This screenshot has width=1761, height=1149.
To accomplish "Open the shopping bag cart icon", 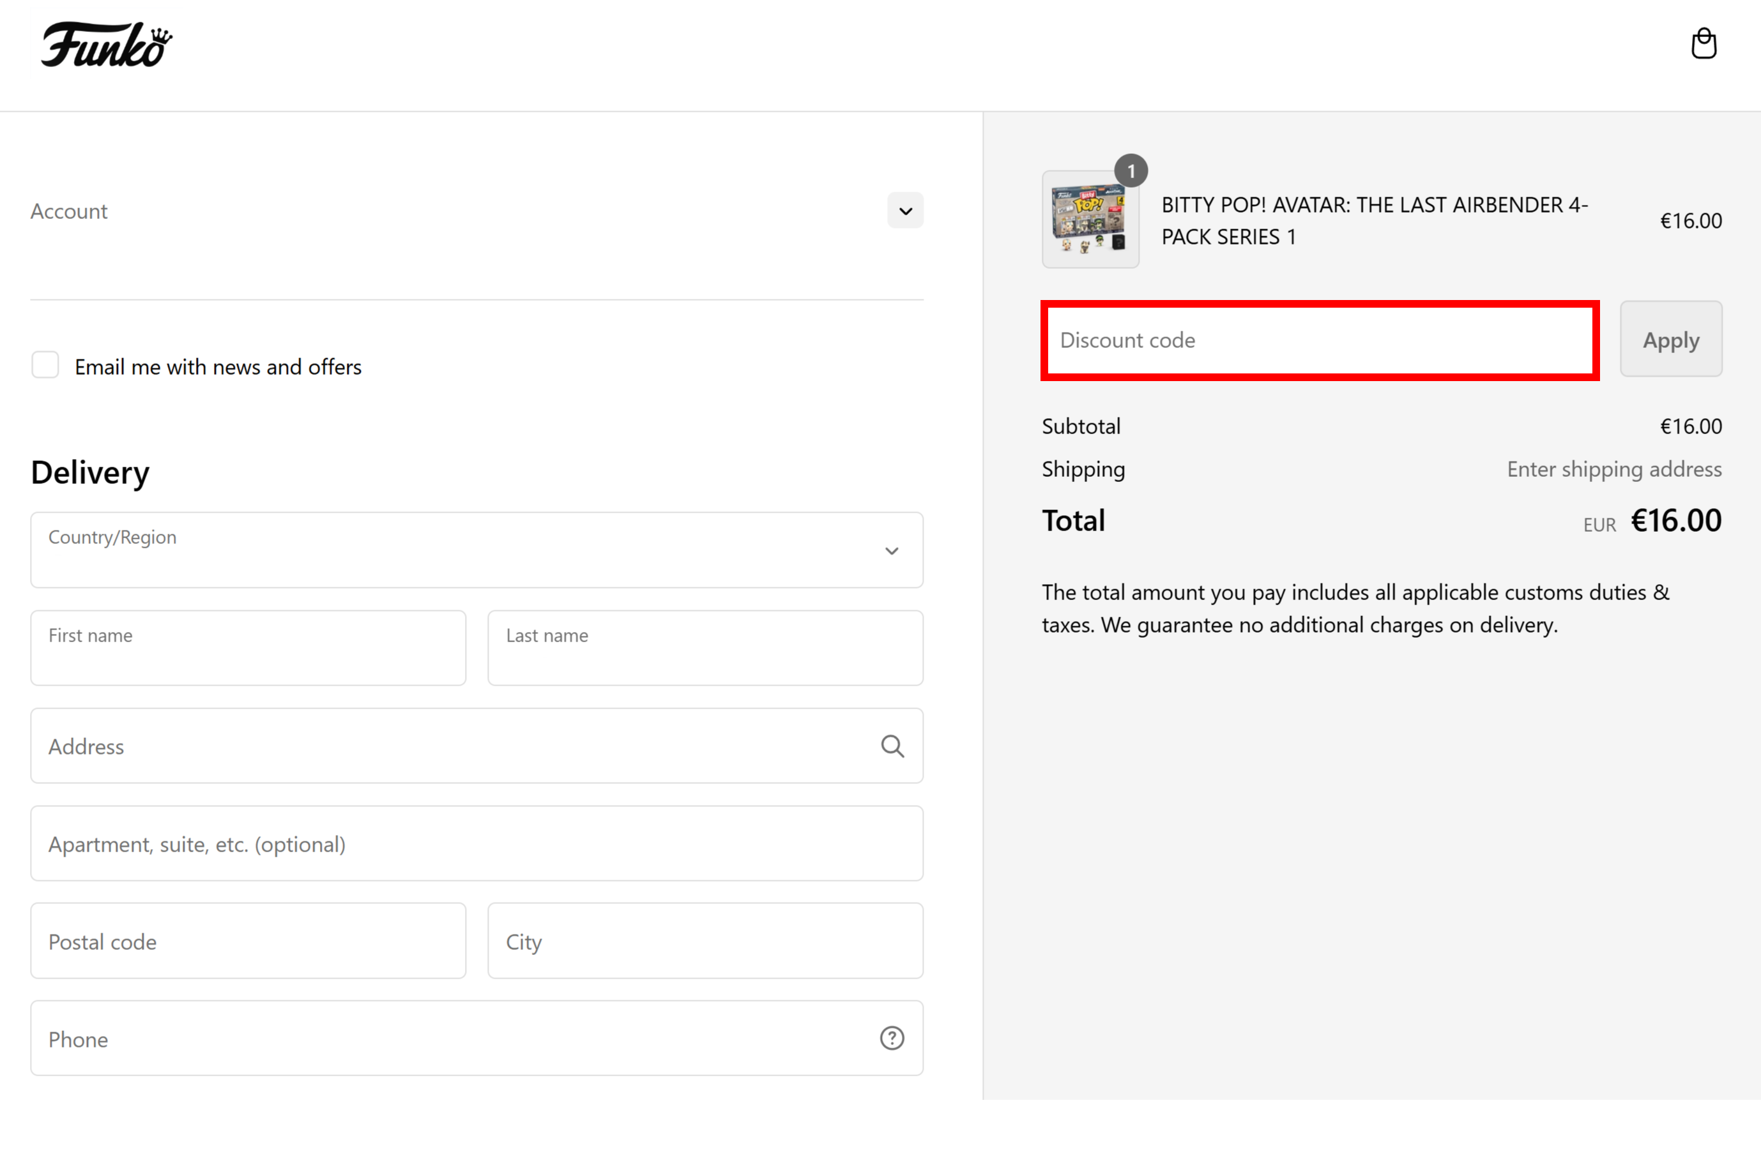I will pos(1704,43).
